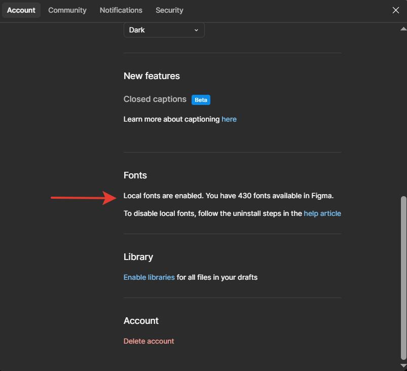Click the red arrow pointing at fonts text
The width and height of the screenshot is (407, 371).
coord(84,198)
